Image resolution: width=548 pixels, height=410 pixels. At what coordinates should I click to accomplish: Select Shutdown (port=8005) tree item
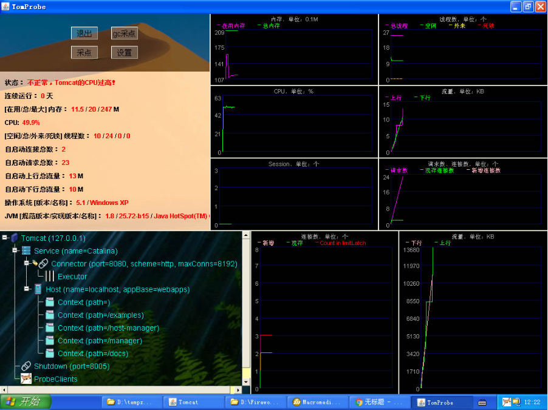pyautogui.click(x=72, y=366)
